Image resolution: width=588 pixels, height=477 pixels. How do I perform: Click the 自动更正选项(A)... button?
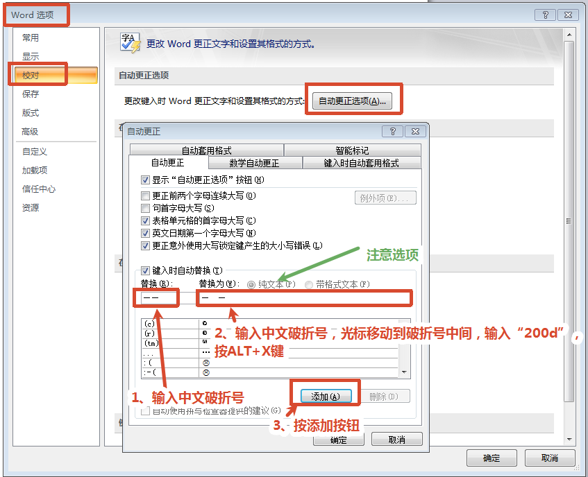pos(352,101)
